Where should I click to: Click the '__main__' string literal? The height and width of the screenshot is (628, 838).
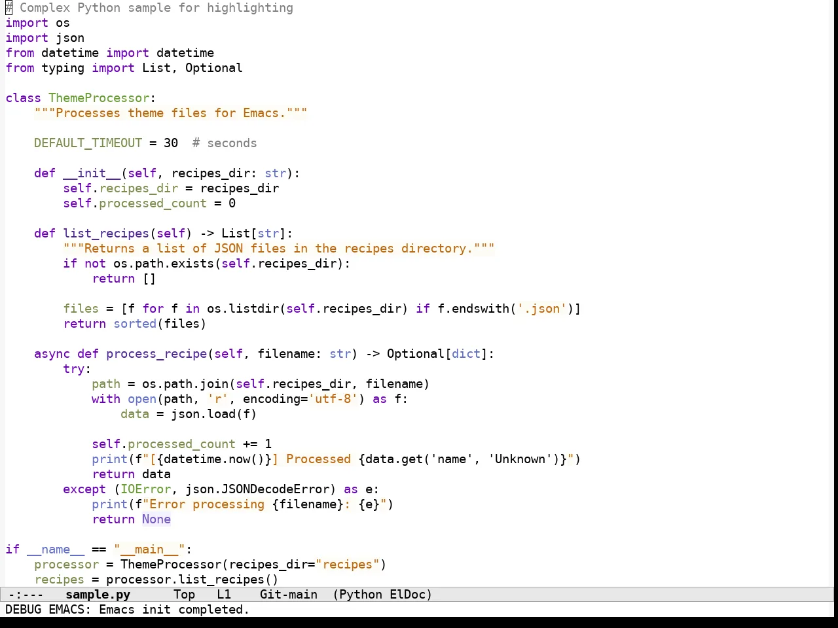point(149,549)
